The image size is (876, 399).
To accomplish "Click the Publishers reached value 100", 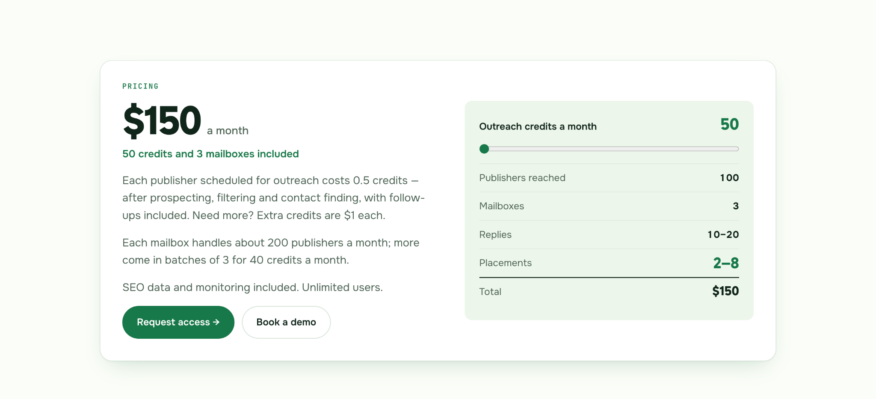I will pos(729,178).
